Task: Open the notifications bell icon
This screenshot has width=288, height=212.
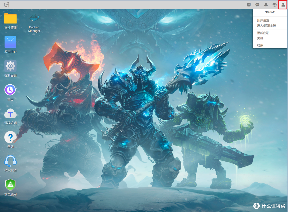Action: (266, 5)
